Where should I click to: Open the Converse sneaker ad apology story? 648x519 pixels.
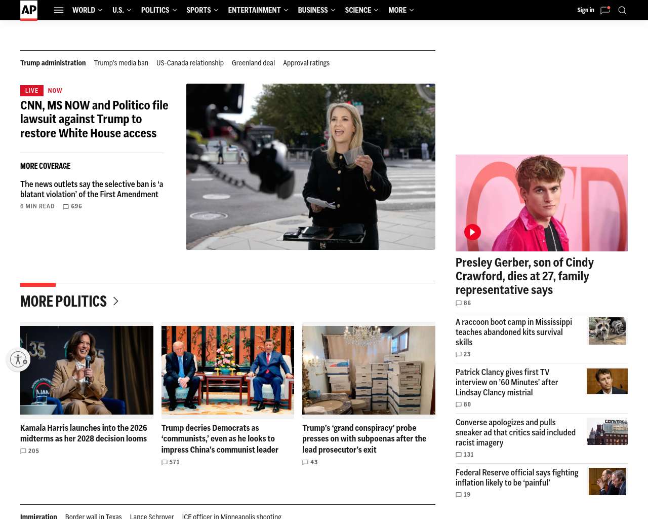[515, 432]
